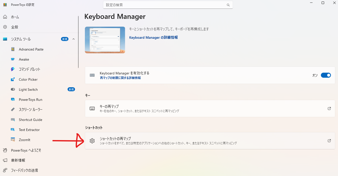Click the keyboard icon beside キーの再マップ
338x176 pixels.
[92, 108]
